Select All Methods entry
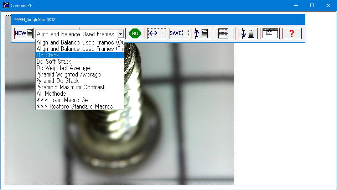The image size is (337, 190). click(80, 94)
